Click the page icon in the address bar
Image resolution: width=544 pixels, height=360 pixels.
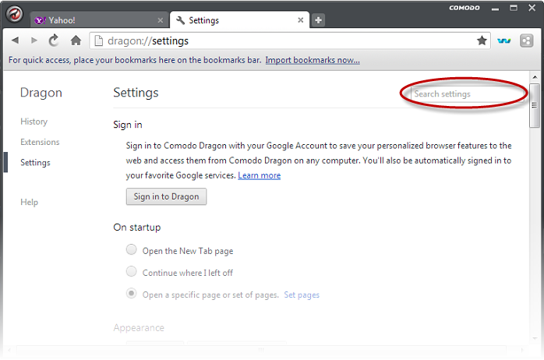coord(98,41)
